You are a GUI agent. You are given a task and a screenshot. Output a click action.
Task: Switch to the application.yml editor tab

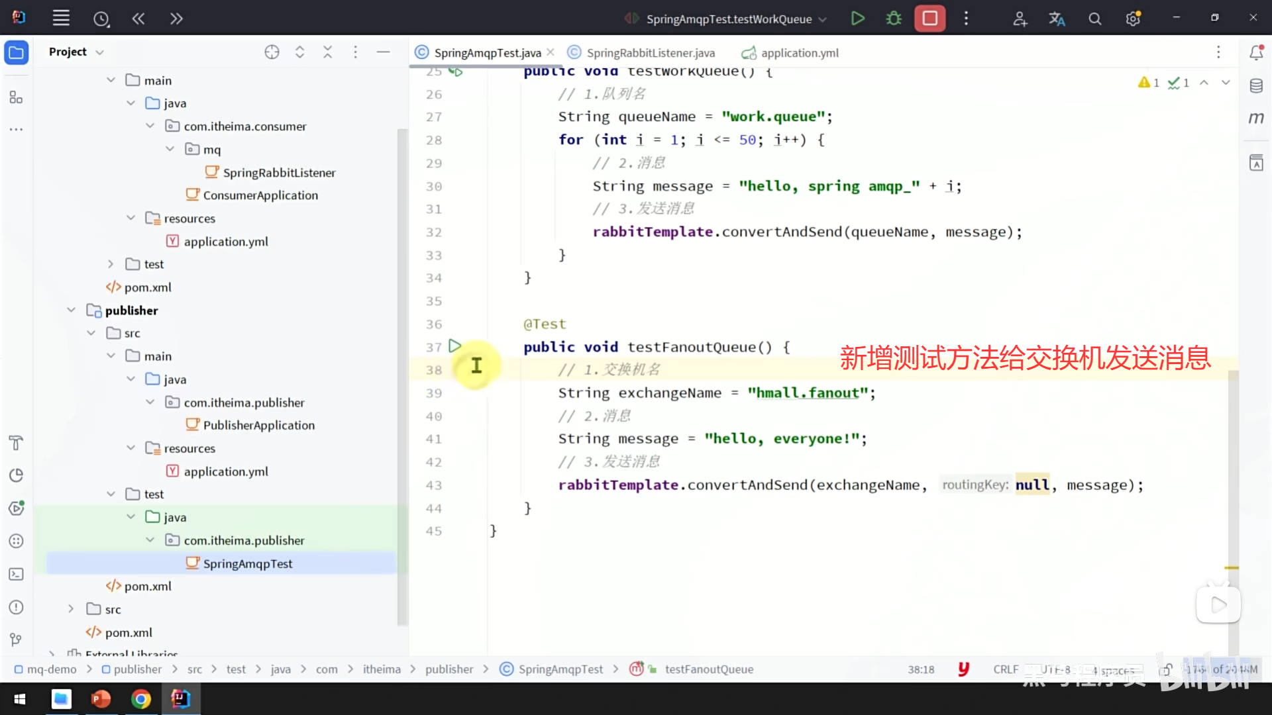pos(799,53)
